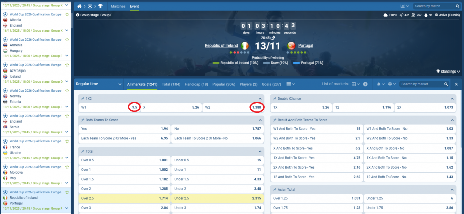The image size is (464, 214).
Task: Select the Players (2) tab
Action: 248,84
